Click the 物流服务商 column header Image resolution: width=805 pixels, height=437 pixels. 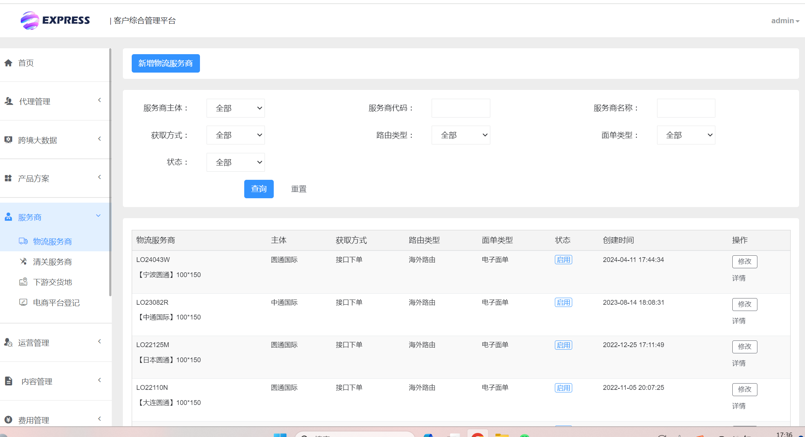(156, 240)
